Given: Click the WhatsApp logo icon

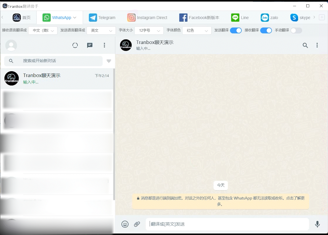Looking at the screenshot, I should click(x=46, y=18).
